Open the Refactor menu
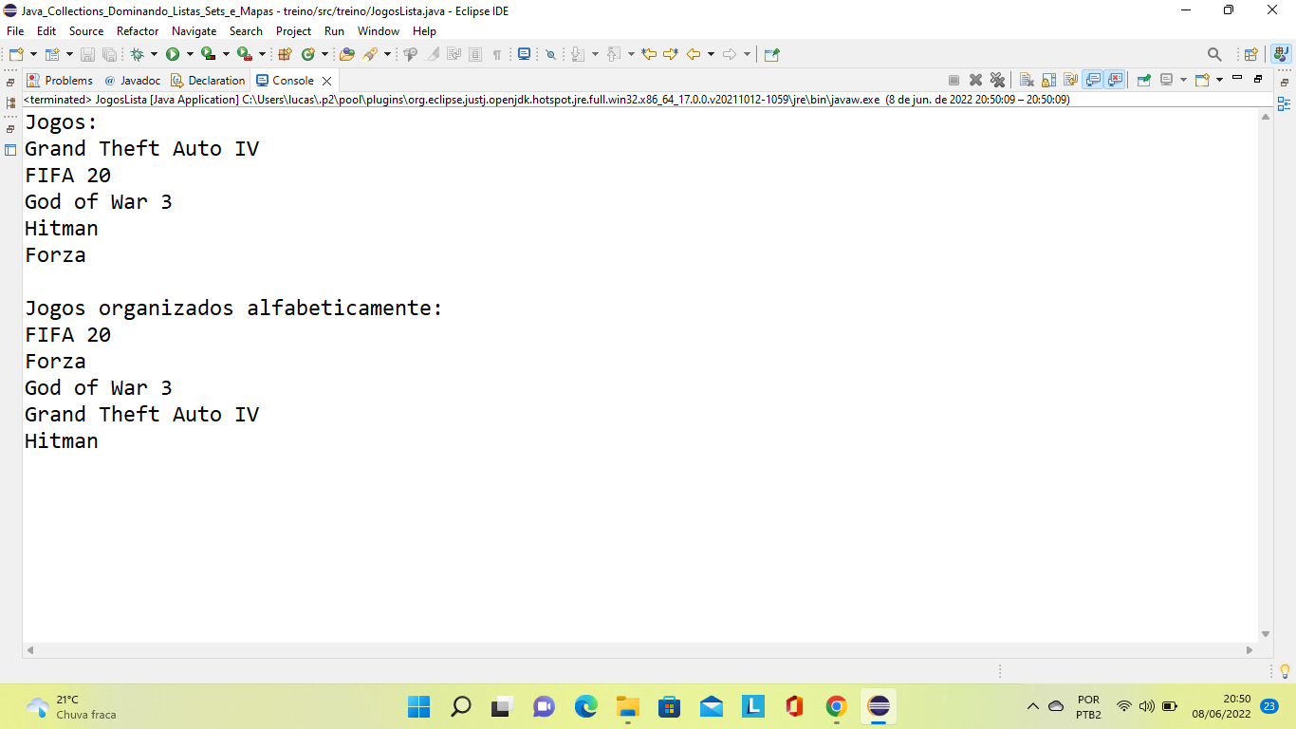 point(138,31)
